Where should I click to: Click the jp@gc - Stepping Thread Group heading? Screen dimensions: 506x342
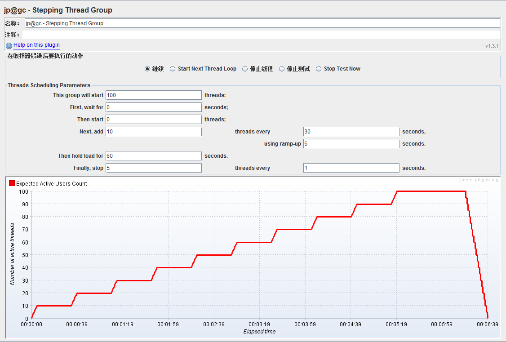tap(58, 10)
